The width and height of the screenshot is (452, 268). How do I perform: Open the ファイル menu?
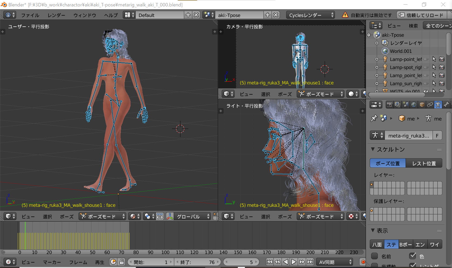[x=30, y=15]
